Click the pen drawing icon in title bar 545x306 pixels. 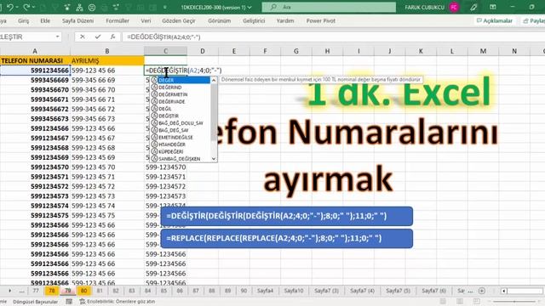click(473, 8)
